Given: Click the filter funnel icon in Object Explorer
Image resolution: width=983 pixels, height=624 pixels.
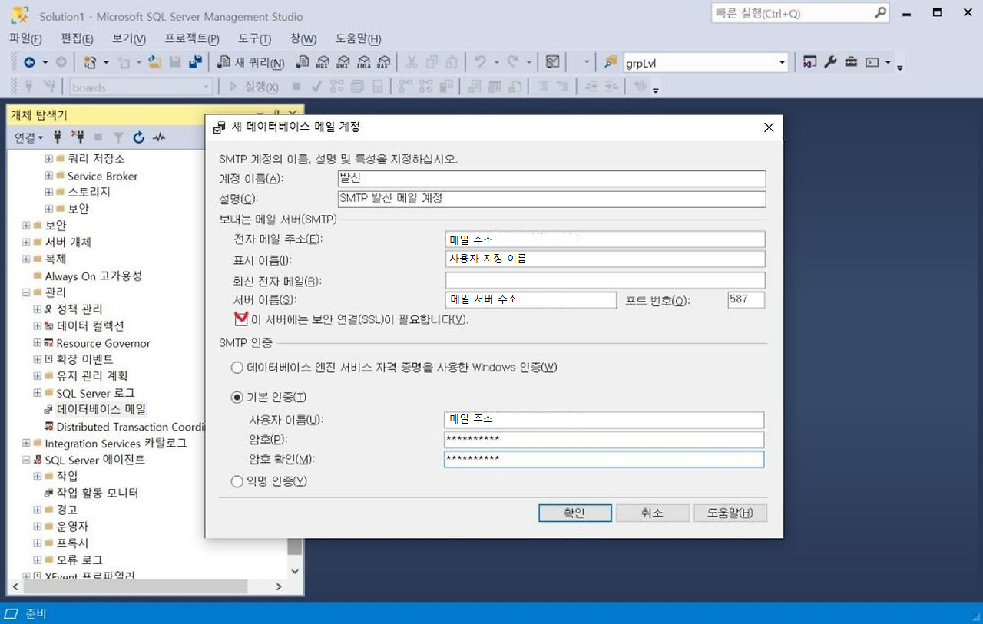Looking at the screenshot, I should click(118, 137).
